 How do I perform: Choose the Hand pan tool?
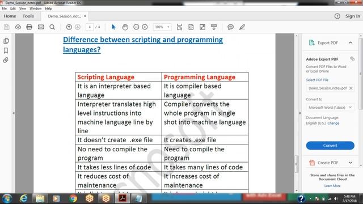tap(125, 27)
